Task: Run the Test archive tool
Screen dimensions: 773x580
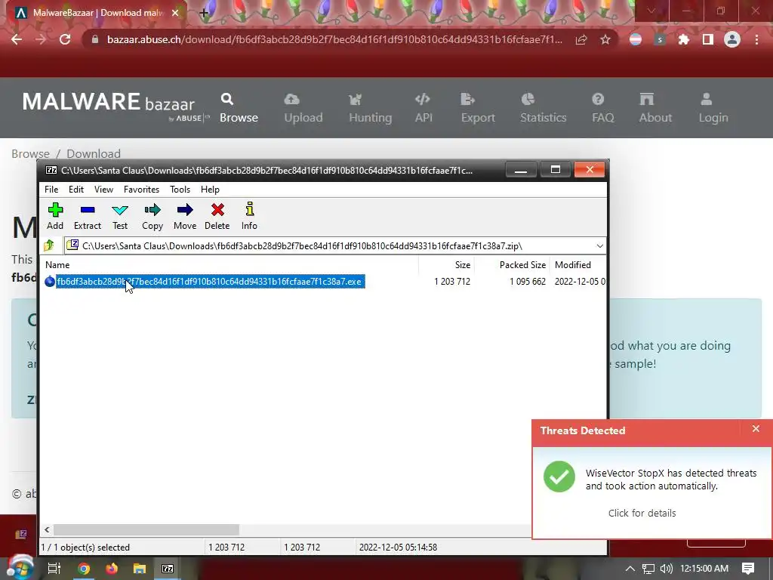Action: 120,216
